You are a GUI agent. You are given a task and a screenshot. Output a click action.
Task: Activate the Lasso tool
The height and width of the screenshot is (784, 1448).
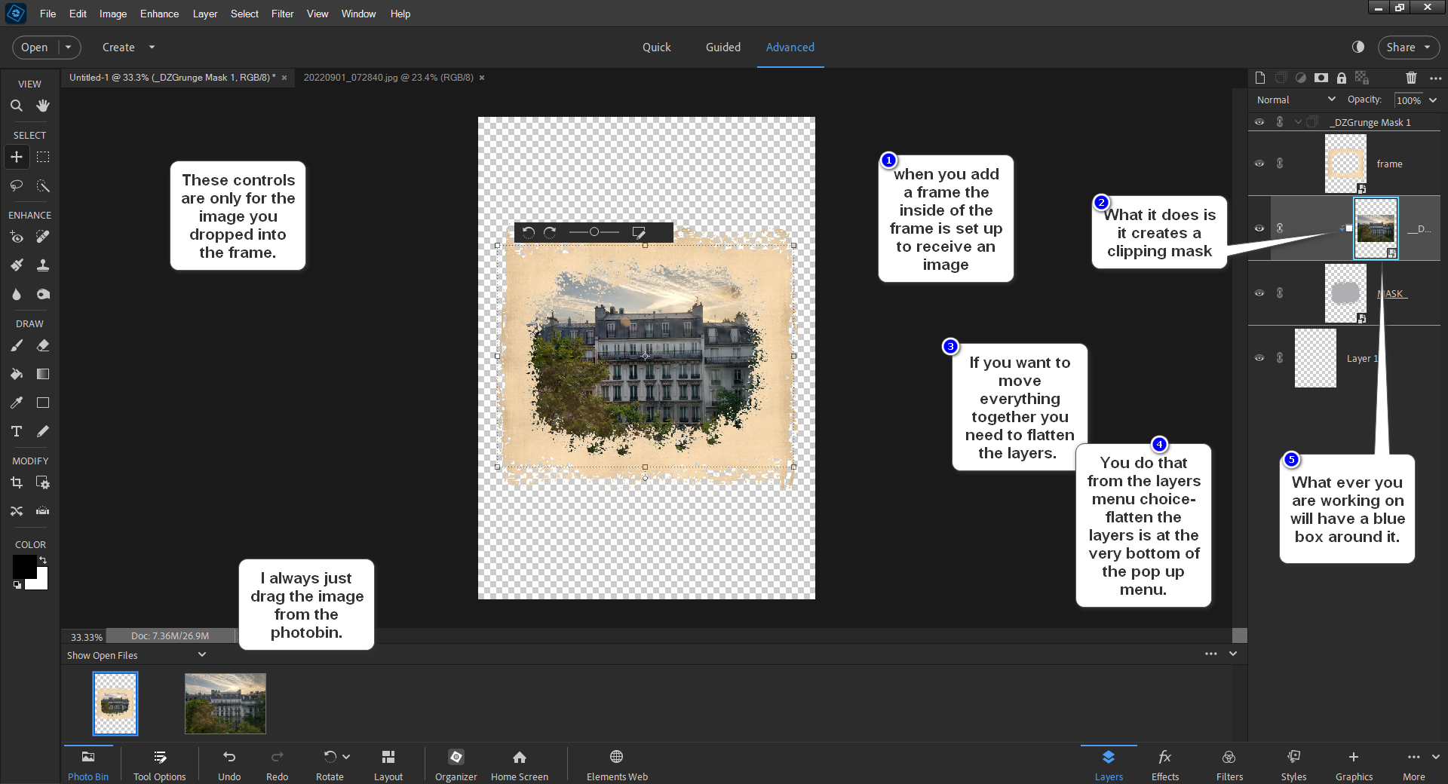(x=17, y=185)
